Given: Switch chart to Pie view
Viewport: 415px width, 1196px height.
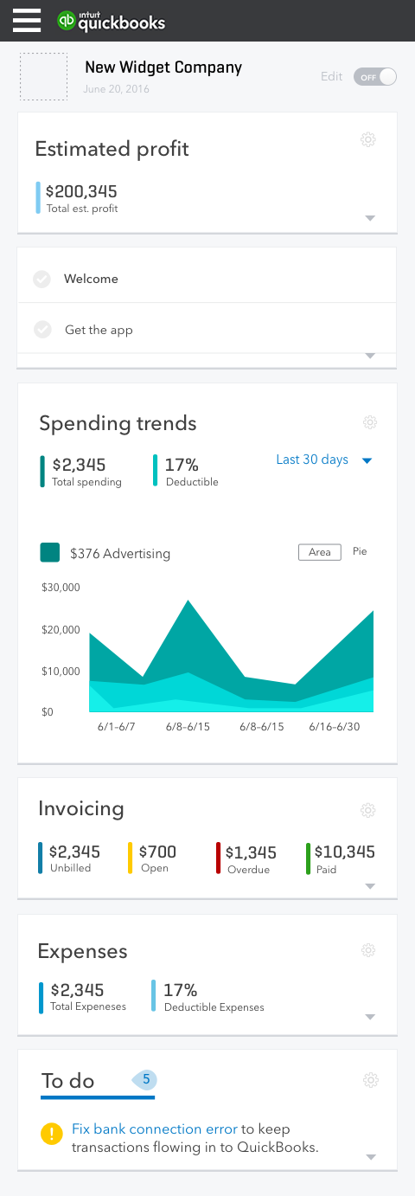Looking at the screenshot, I should click(360, 551).
